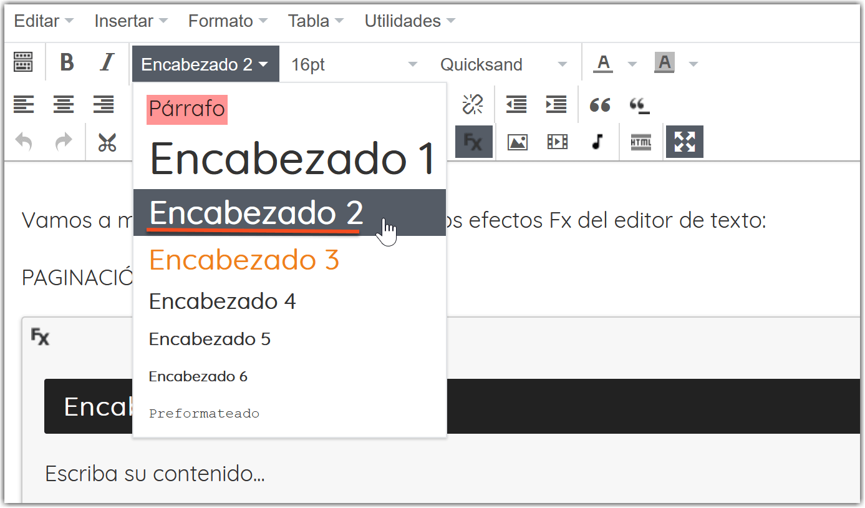Open the text color picker
Viewport: 865px width, 508px height.
(x=603, y=62)
